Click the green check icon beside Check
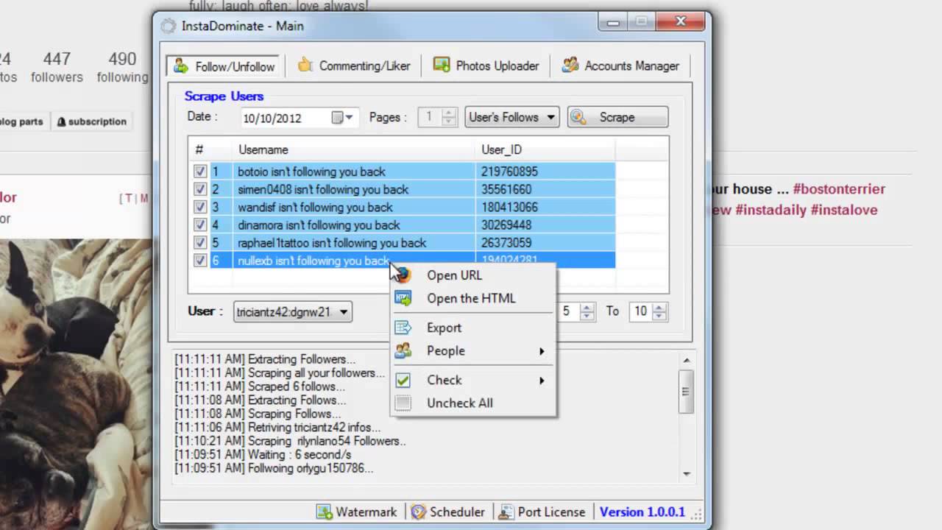Image resolution: width=942 pixels, height=530 pixels. coord(403,381)
